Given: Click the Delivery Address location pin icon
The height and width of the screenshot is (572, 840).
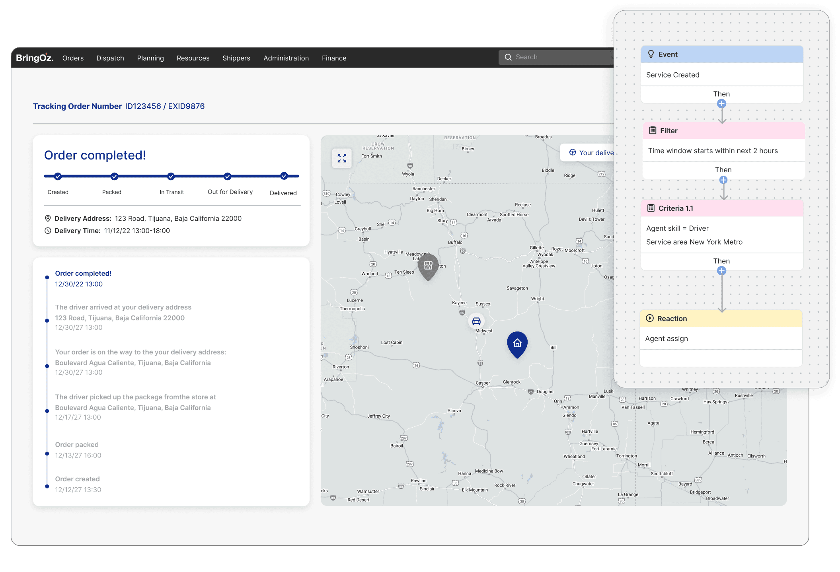Looking at the screenshot, I should (x=48, y=218).
